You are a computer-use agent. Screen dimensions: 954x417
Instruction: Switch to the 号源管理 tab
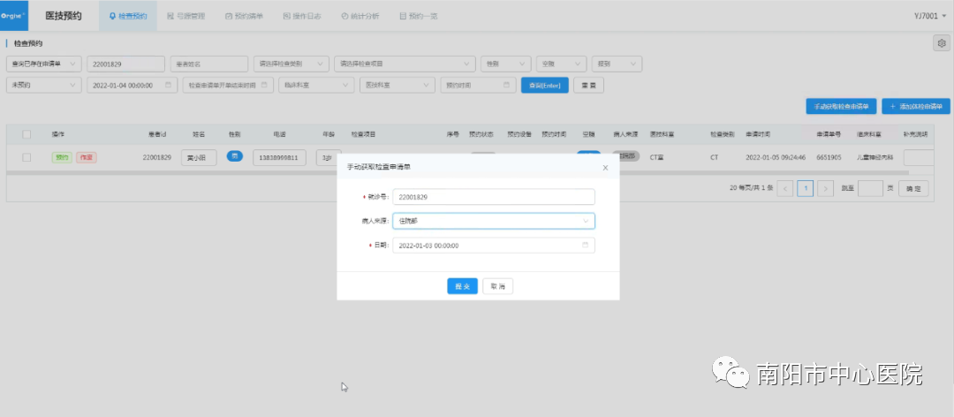(185, 16)
